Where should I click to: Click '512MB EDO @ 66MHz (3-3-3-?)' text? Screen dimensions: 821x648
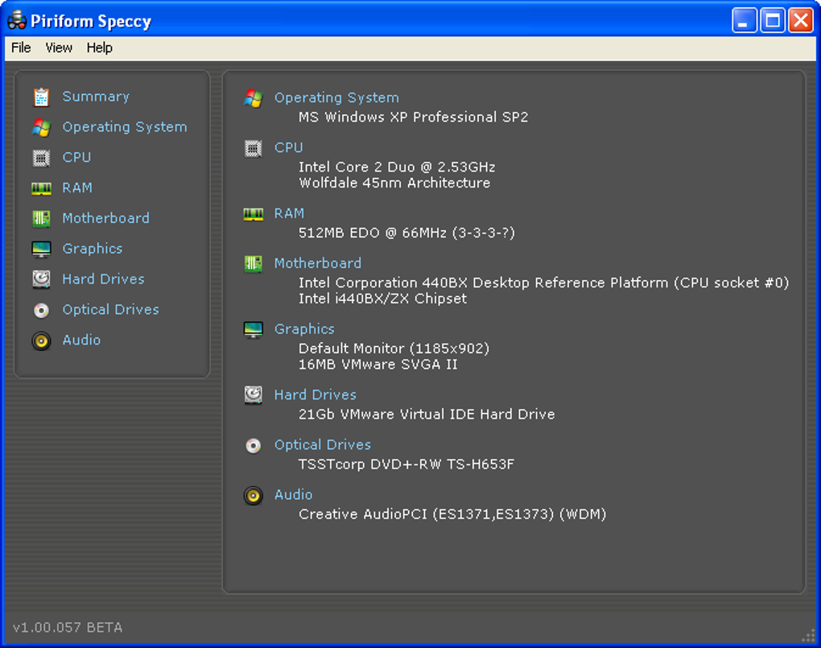[406, 233]
